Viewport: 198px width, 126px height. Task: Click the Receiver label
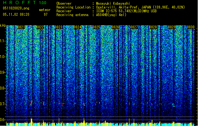(64, 11)
